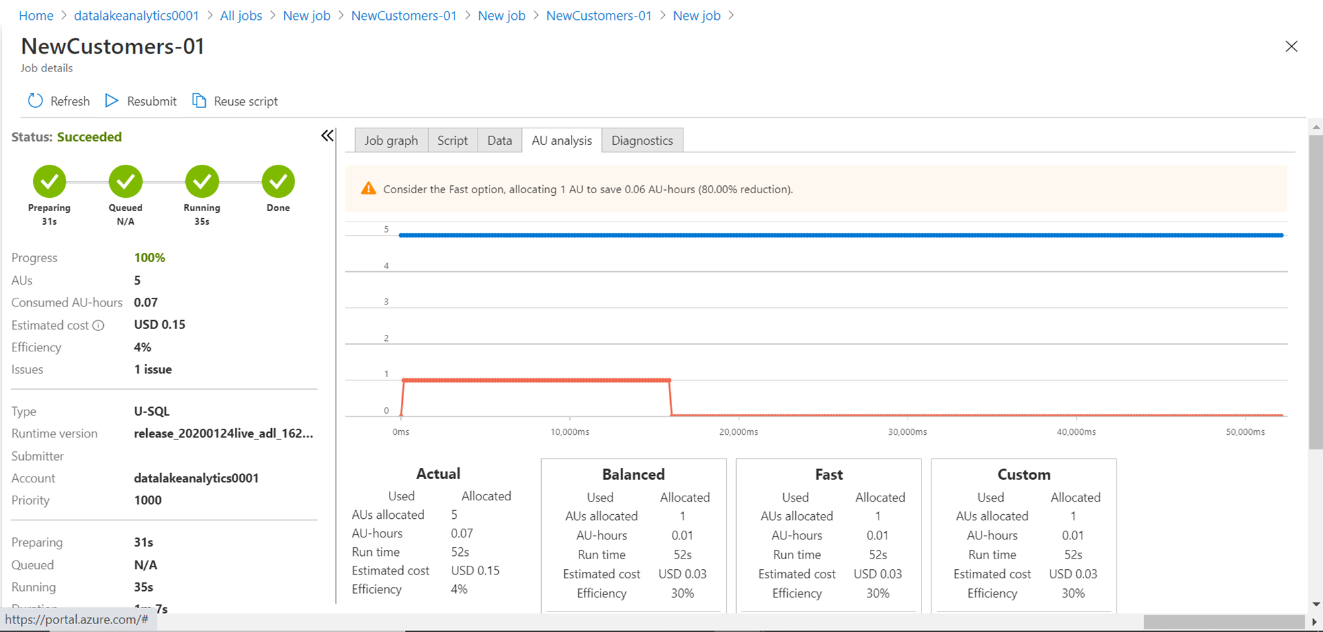Screen dimensions: 1323x632
Task: Click the Done stage green checkmark
Action: 278,181
